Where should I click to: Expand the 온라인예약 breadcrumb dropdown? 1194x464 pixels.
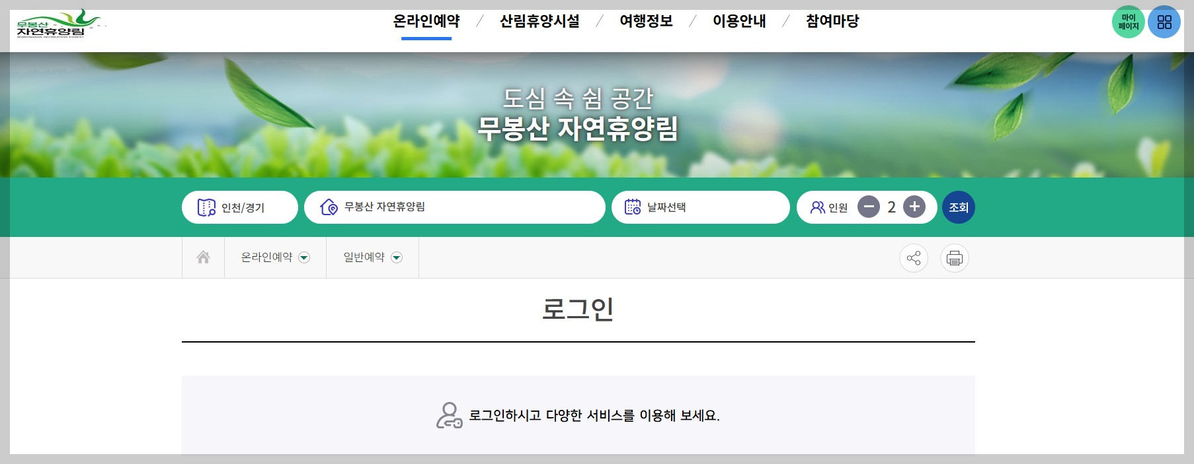pos(275,257)
